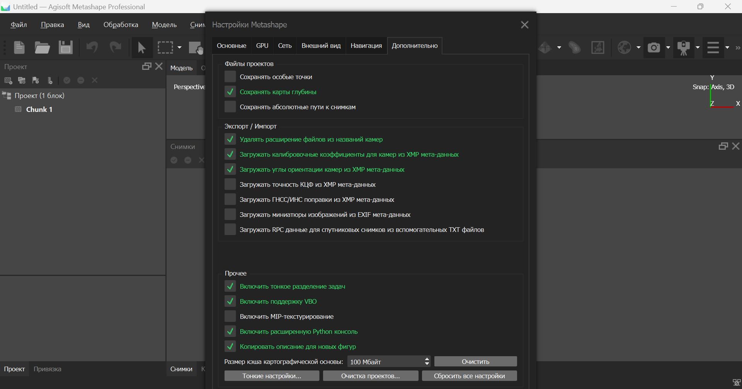This screenshot has width=742, height=389.
Task: Click the laser scanner tripod icon
Action: point(683,47)
